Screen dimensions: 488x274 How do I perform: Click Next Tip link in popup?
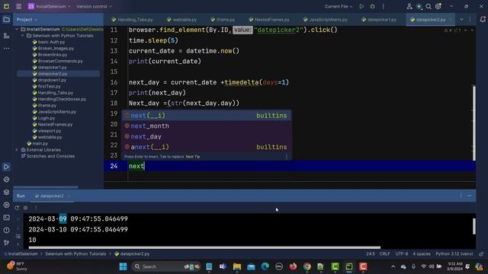coord(193,157)
